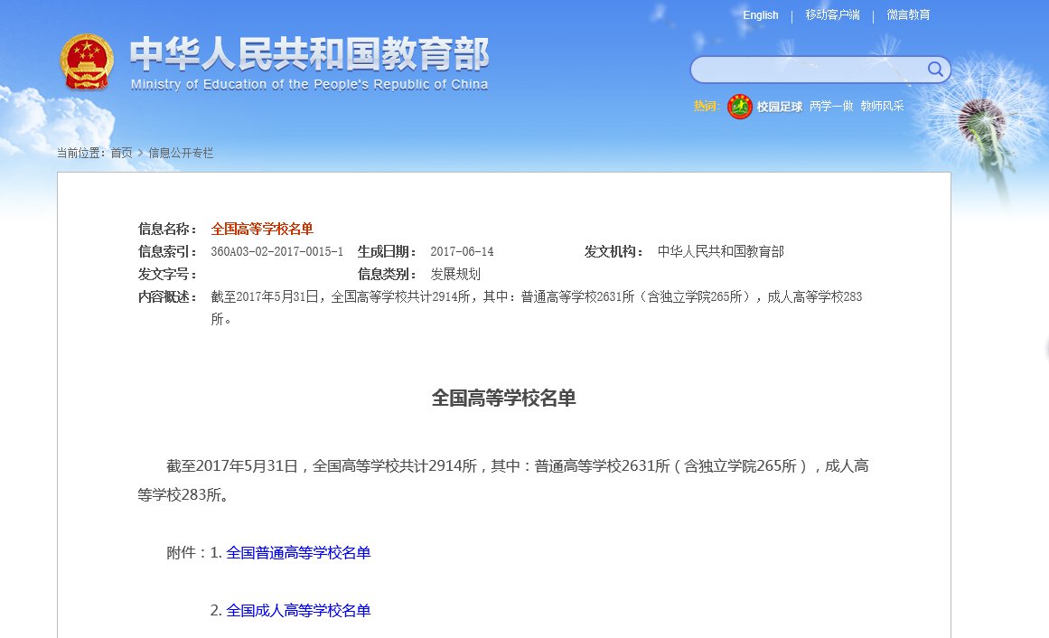This screenshot has width=1049, height=638.
Task: Click the national emblem logo
Action: point(87,61)
